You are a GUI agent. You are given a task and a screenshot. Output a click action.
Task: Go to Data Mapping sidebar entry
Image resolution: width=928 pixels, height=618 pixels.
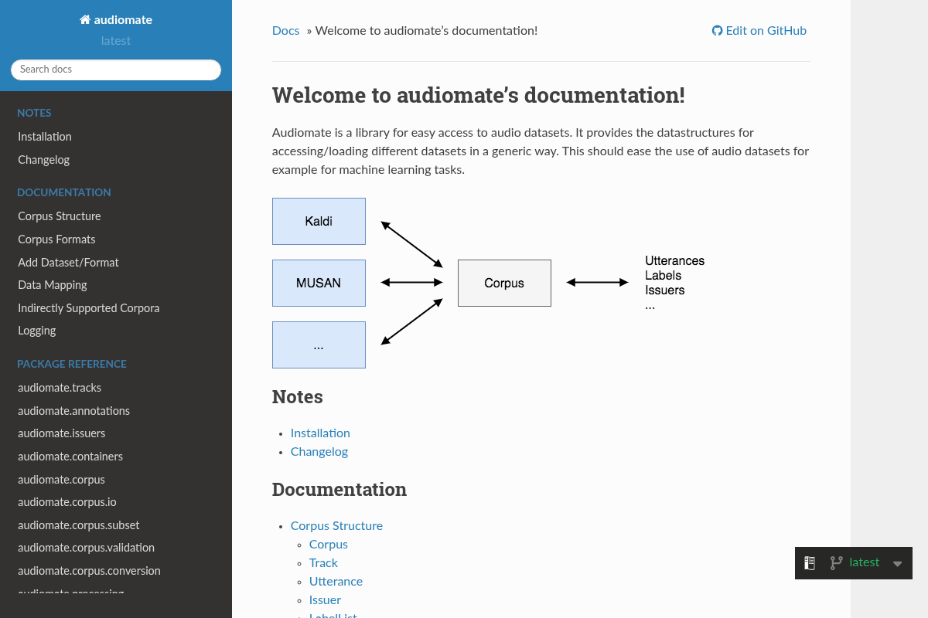[x=53, y=285]
